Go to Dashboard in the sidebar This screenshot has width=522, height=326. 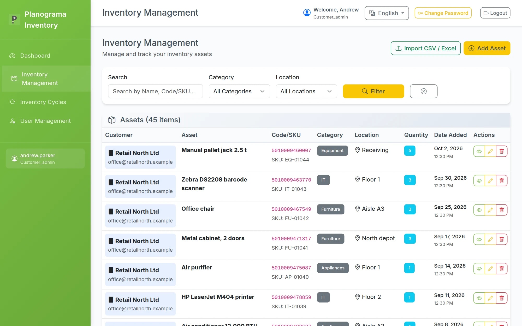[x=45, y=56]
